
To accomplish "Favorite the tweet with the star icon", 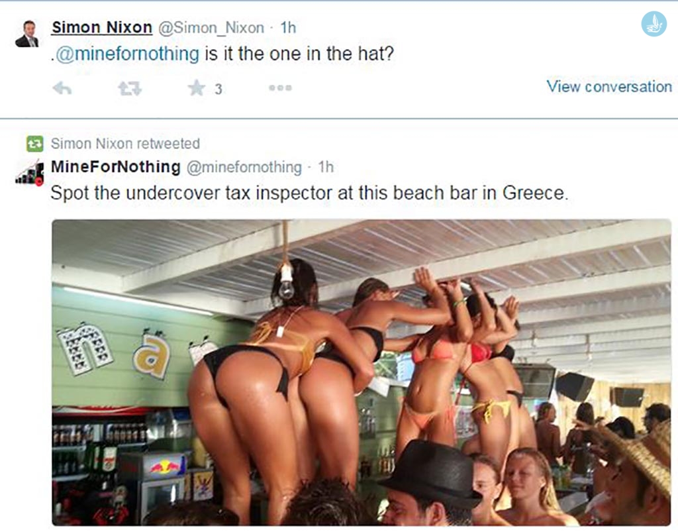I will [x=196, y=88].
